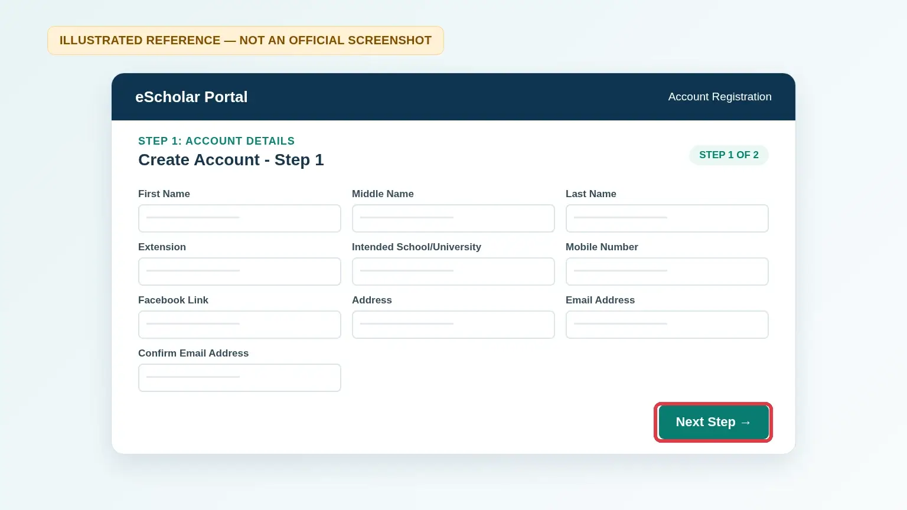Click the Account Registration header text
This screenshot has height=510, width=907.
click(x=720, y=97)
